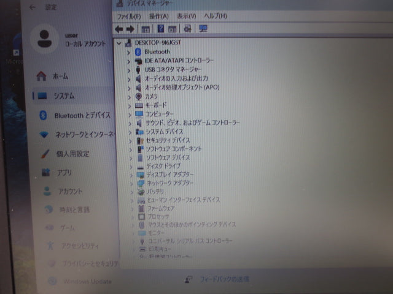Select the 印刷キュー tree row
The image size is (393, 294).
tap(155, 249)
